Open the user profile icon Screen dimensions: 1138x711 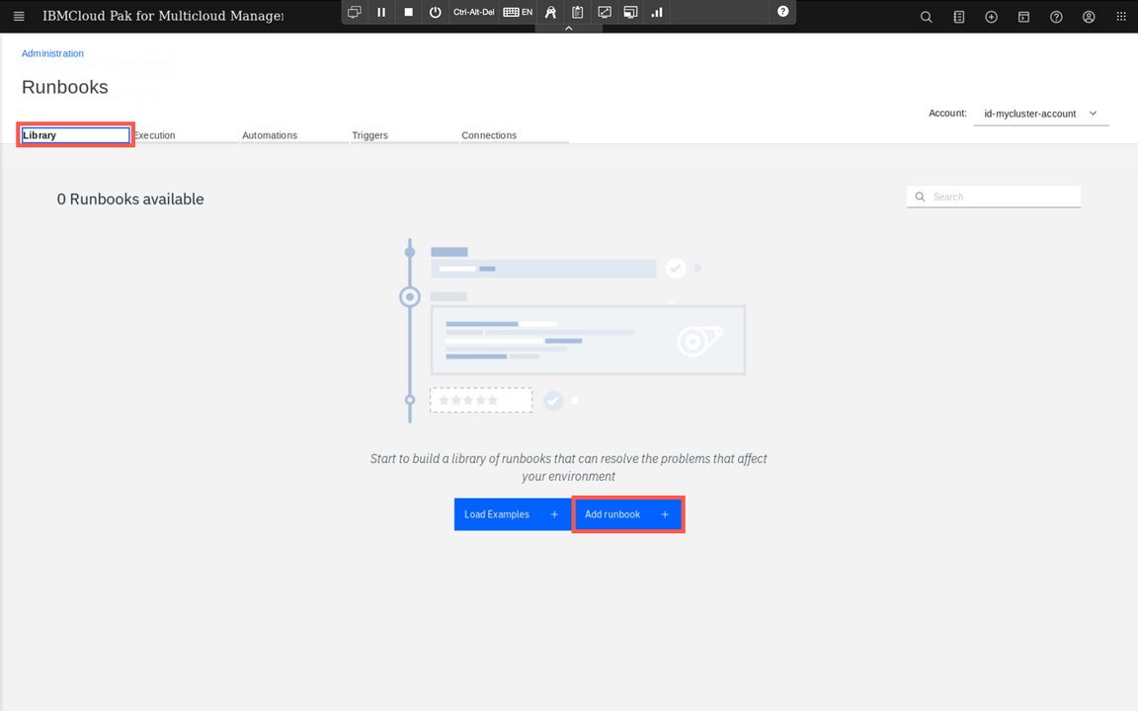1089,17
